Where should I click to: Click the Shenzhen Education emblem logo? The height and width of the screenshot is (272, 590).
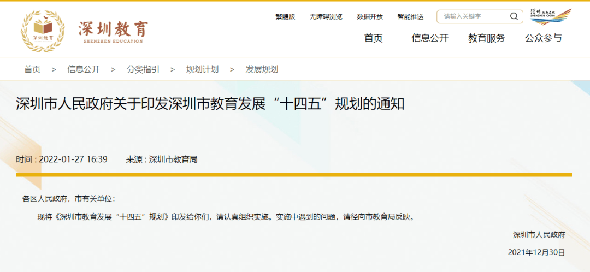(43, 31)
